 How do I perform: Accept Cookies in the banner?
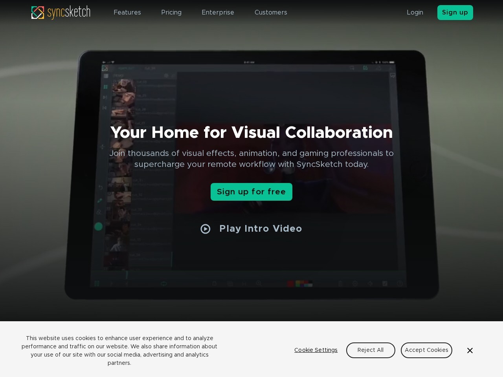point(426,350)
